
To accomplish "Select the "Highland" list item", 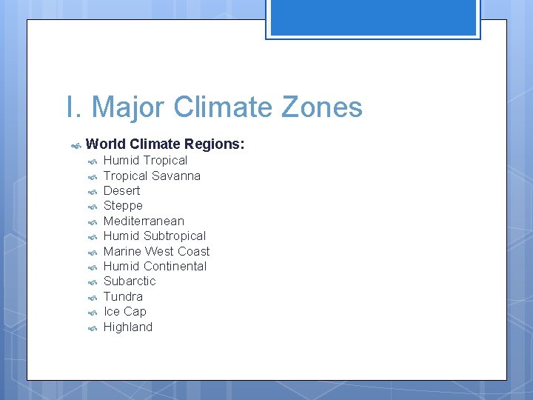I will click(x=128, y=327).
